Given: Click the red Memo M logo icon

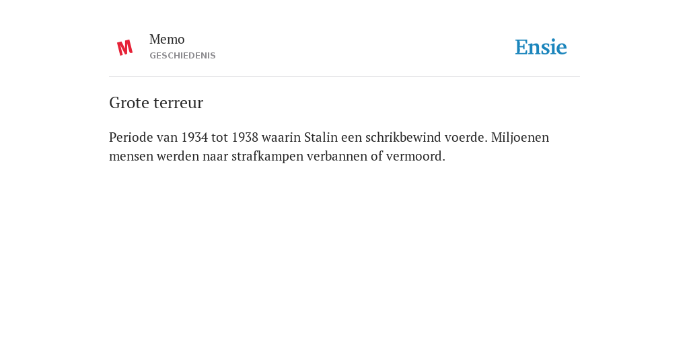Looking at the screenshot, I should coord(124,48).
